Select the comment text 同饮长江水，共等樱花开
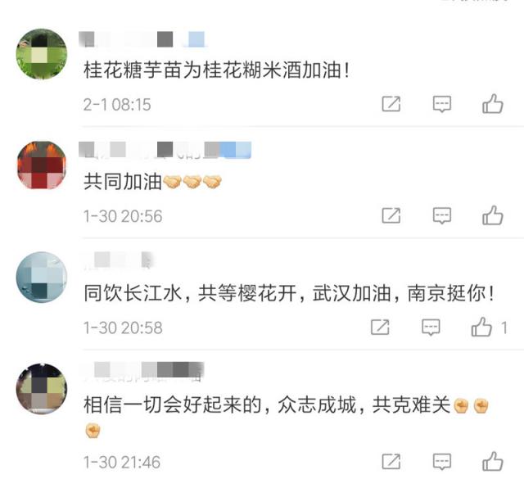This screenshot has height=479, width=524. coord(191,293)
